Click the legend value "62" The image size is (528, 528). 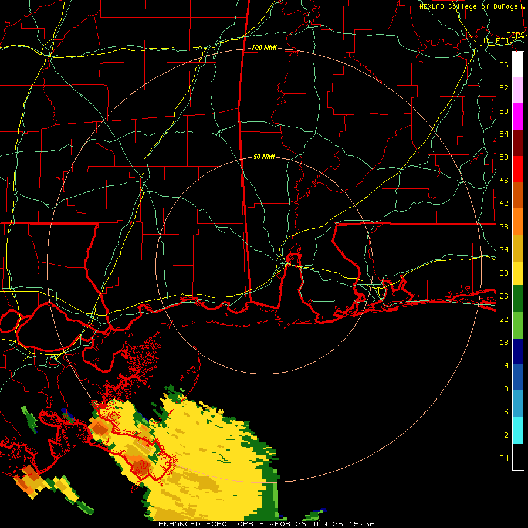coord(504,87)
